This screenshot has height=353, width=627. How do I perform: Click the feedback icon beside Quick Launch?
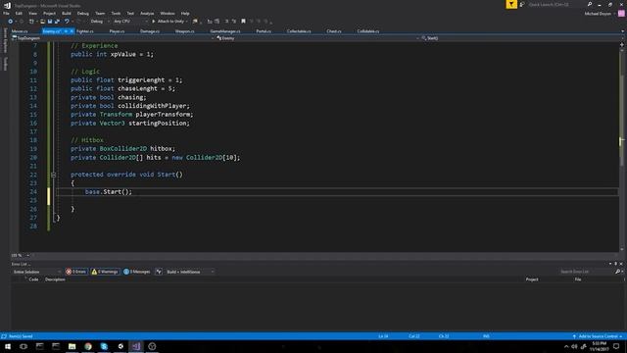(x=522, y=4)
